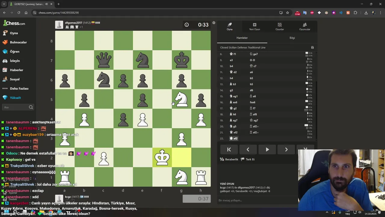Show hidden system tray icons chevron
The height and width of the screenshot is (217, 385).
click(327, 212)
